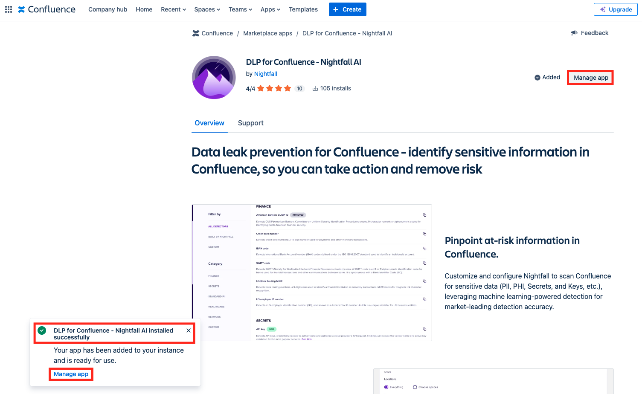Expand the Recent dropdown menu
This screenshot has width=642, height=394.
pyautogui.click(x=173, y=9)
